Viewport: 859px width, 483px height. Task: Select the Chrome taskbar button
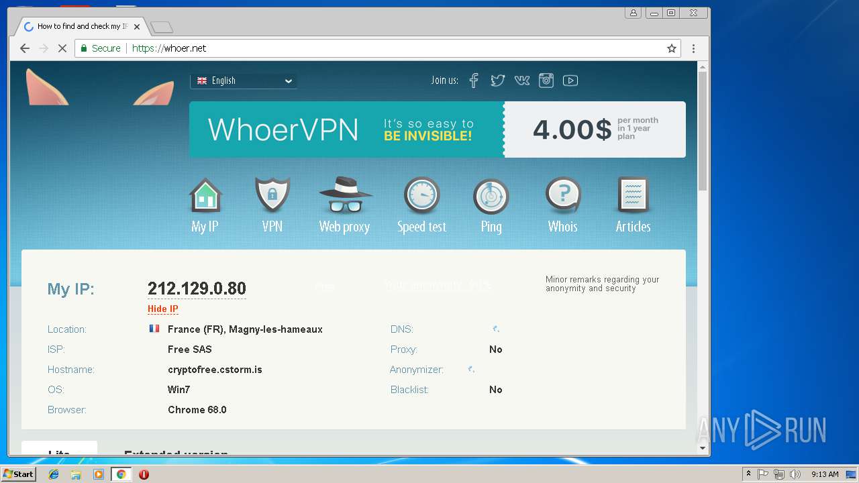pyautogui.click(x=121, y=474)
